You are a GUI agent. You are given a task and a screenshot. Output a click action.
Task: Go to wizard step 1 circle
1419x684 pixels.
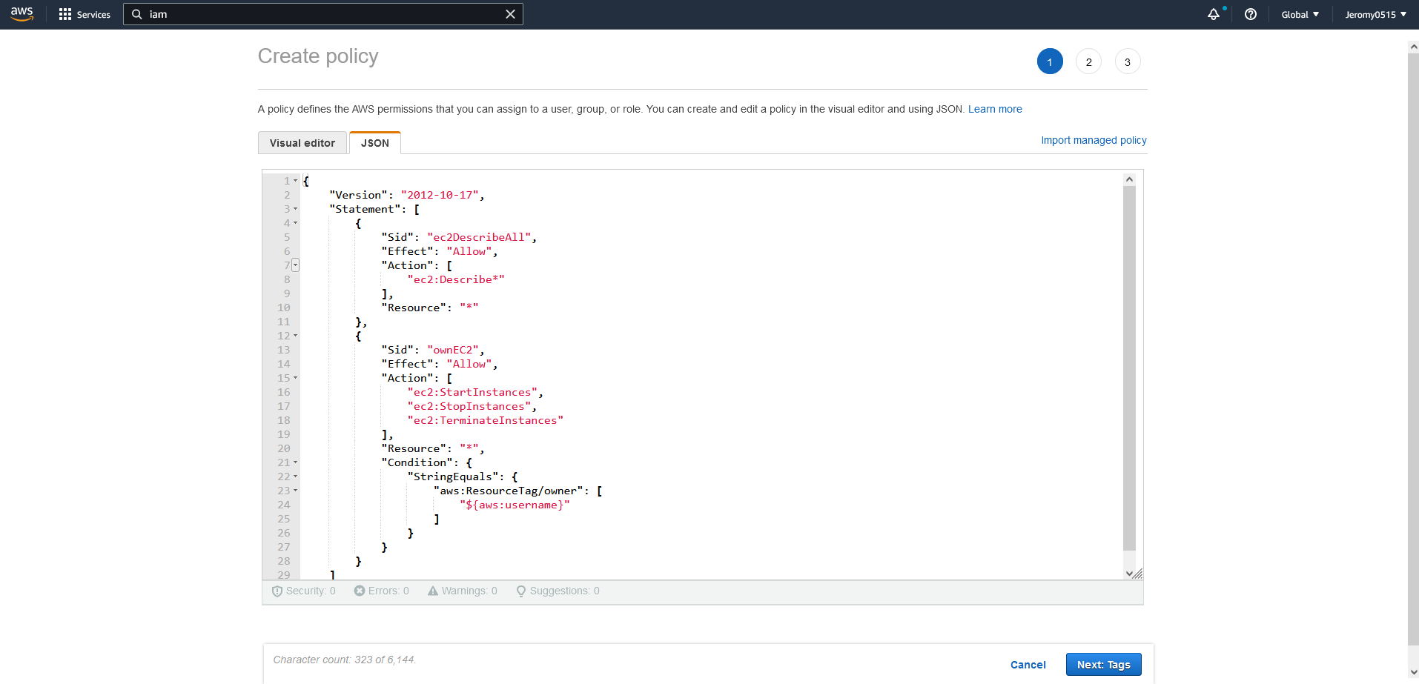click(x=1050, y=62)
